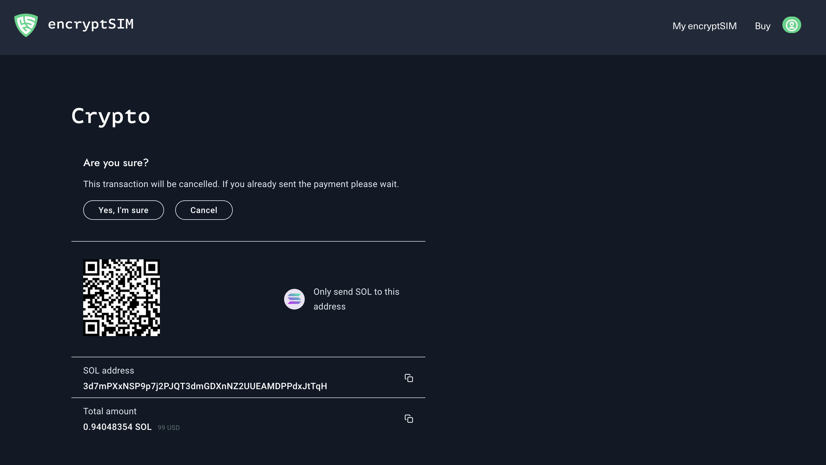Viewport: 826px width, 465px height.
Task: Copy the total amount with copy icon
Action: (x=409, y=419)
